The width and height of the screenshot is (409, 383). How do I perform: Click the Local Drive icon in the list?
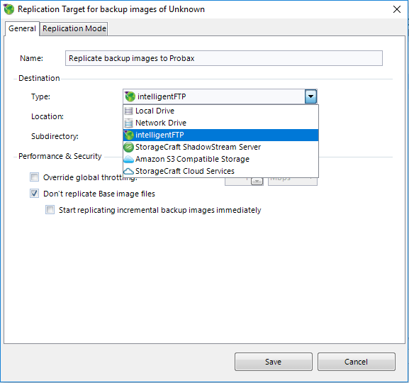[128, 111]
